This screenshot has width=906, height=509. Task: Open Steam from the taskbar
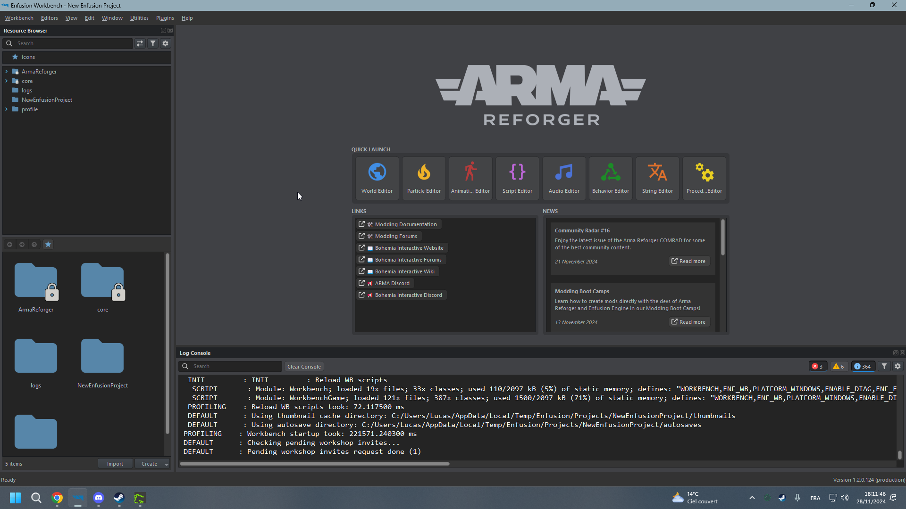point(119,498)
